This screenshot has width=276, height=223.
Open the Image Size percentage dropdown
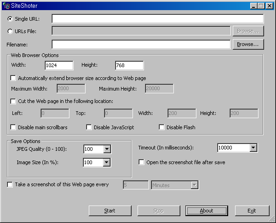click(x=107, y=162)
